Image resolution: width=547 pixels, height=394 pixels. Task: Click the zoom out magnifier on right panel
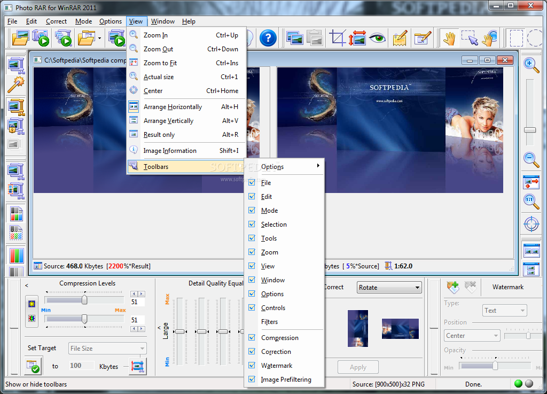coord(532,160)
